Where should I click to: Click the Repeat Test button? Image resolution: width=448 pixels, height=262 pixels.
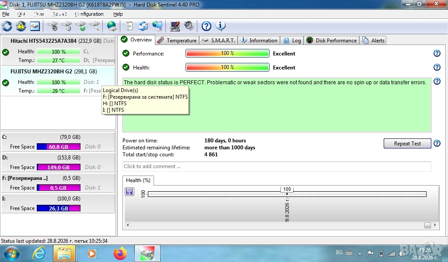407,143
